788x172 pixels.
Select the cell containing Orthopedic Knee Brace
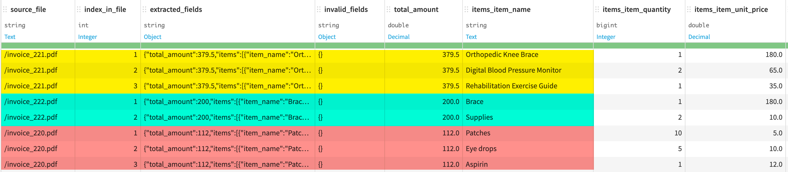click(x=502, y=55)
